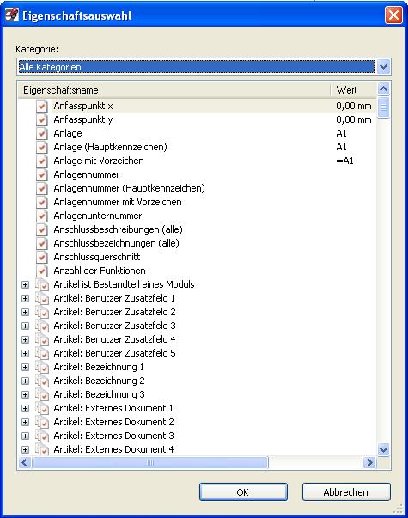Image resolution: width=408 pixels, height=518 pixels.
Task: Confirm selection with the OK button
Action: pos(243,492)
